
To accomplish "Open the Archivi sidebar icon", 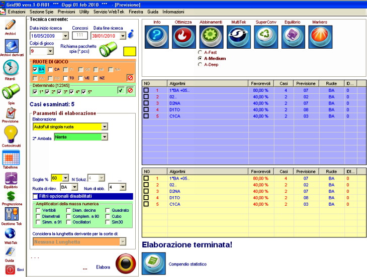I will (x=10, y=25).
